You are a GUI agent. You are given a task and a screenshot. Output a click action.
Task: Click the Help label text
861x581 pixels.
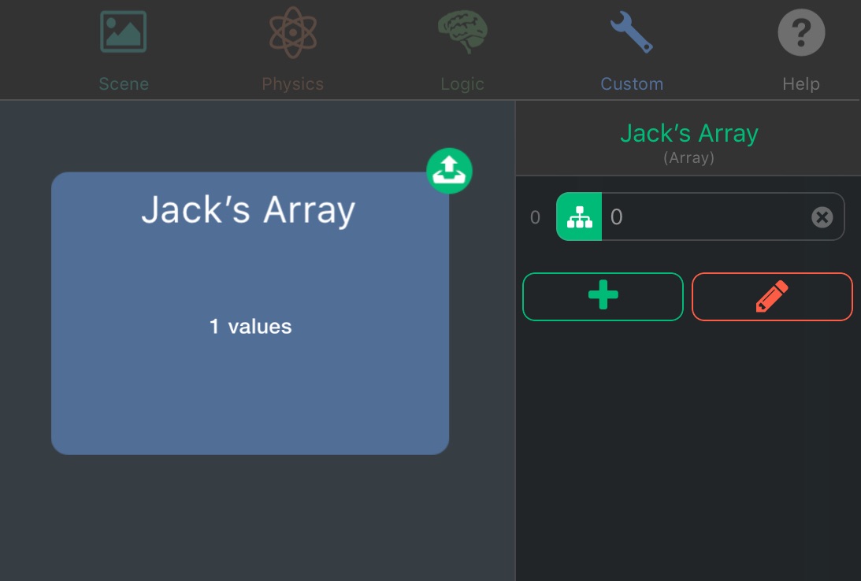coord(801,84)
